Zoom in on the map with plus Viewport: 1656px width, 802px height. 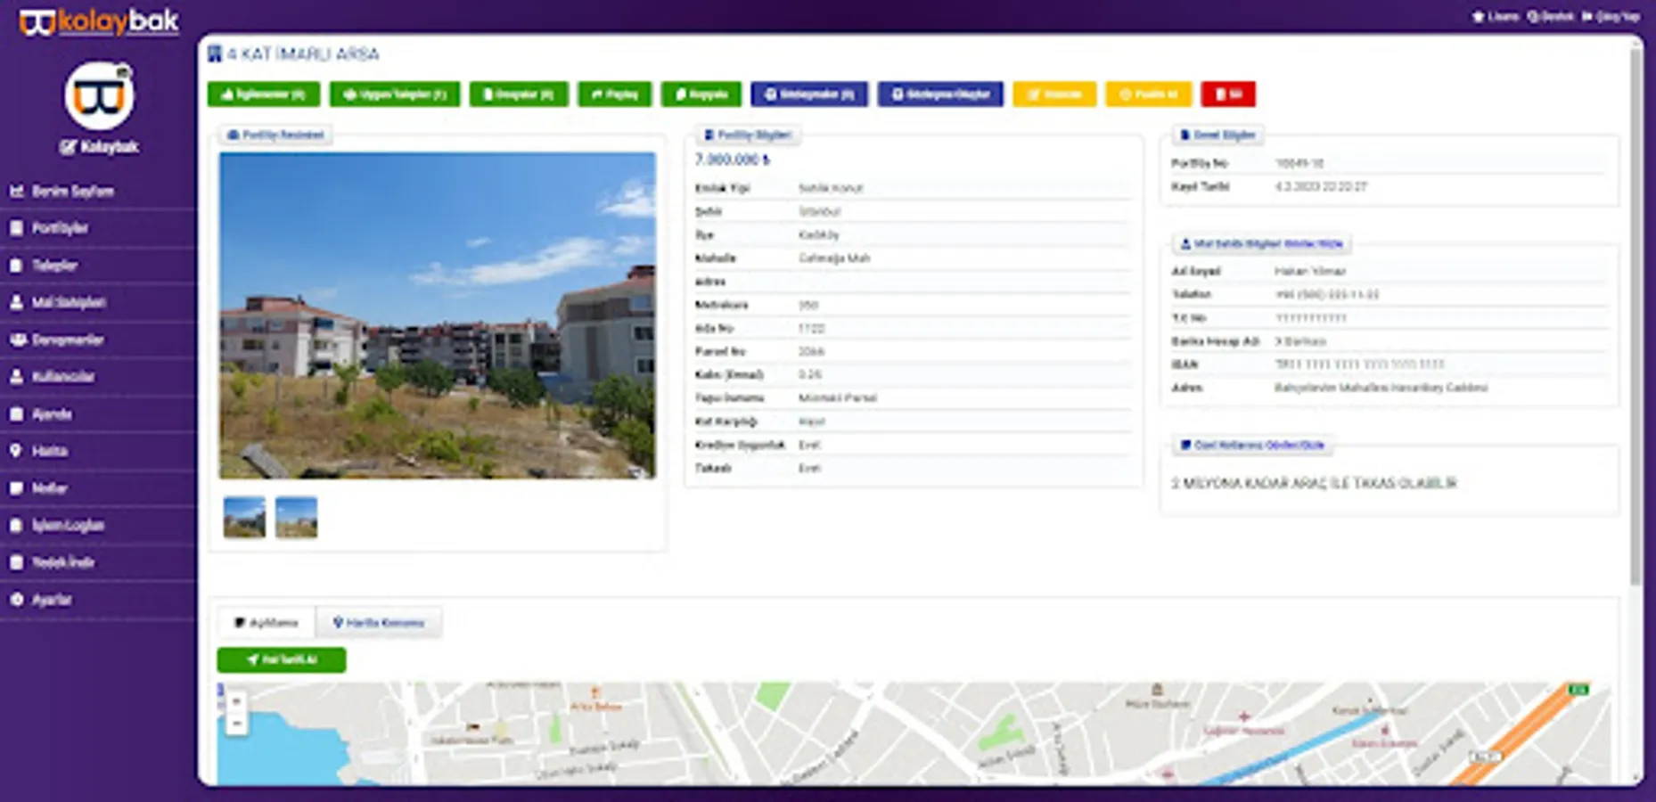coord(236,701)
